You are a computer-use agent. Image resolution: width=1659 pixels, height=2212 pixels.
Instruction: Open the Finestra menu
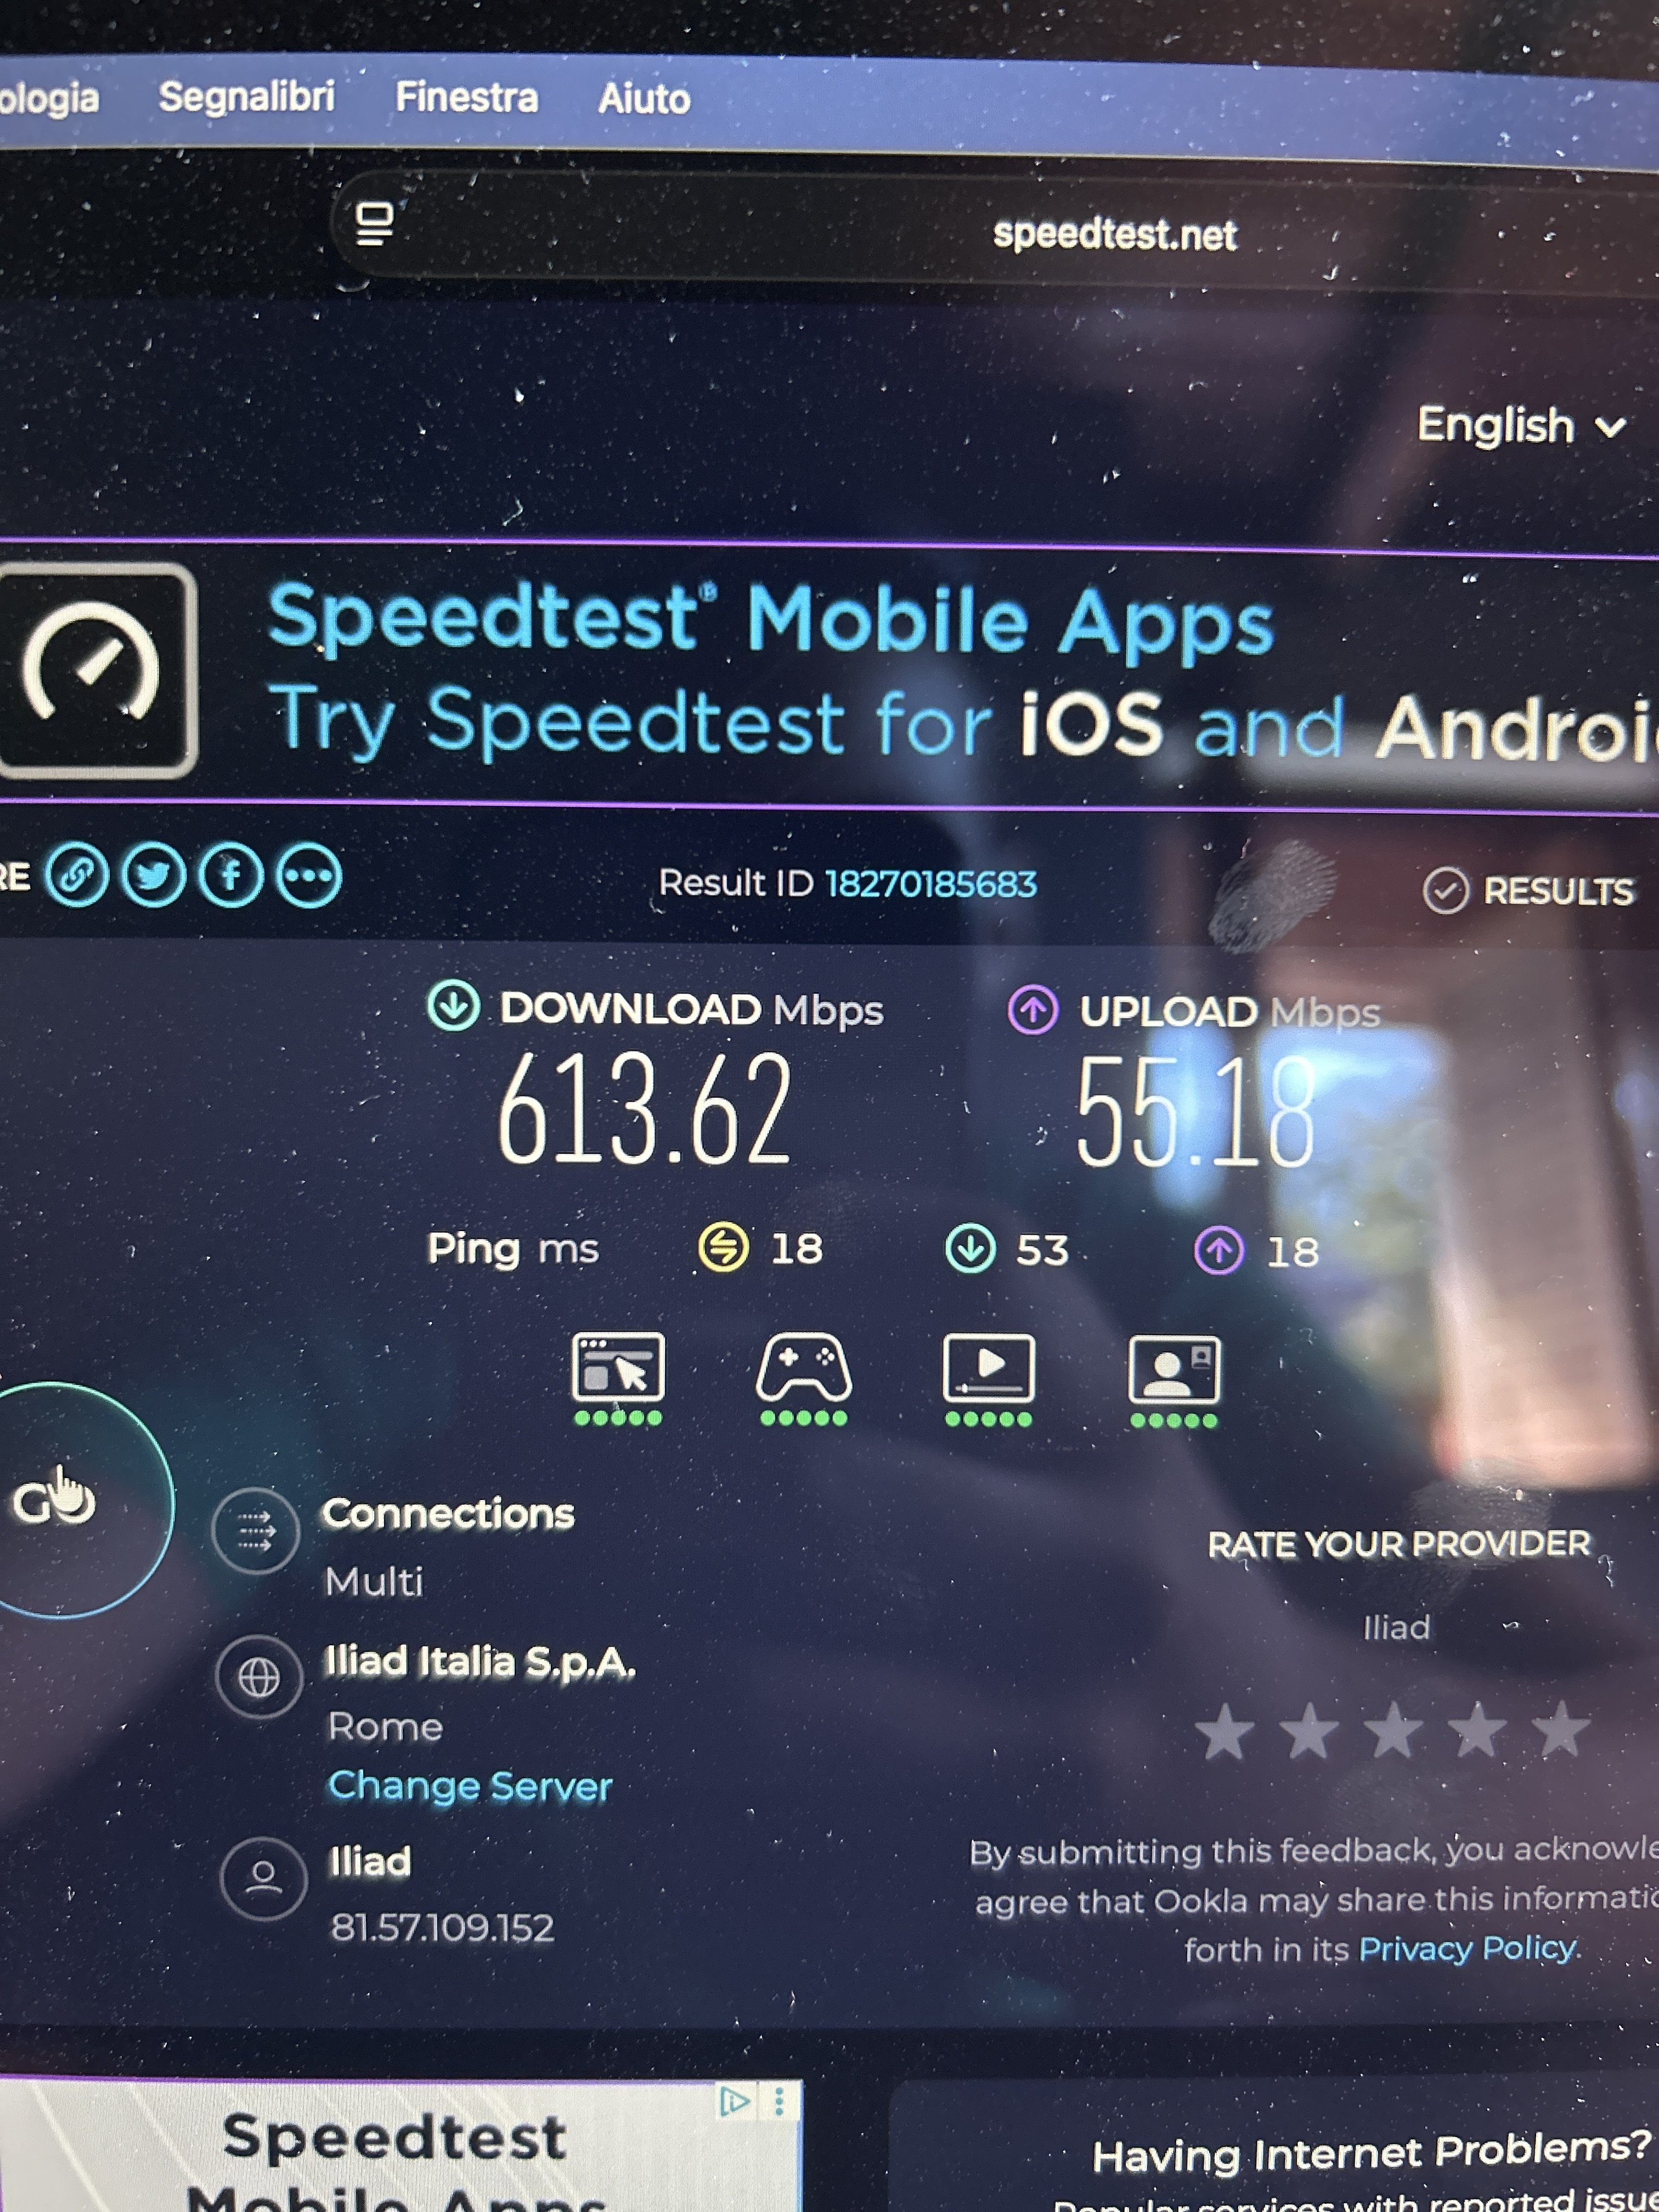click(467, 98)
